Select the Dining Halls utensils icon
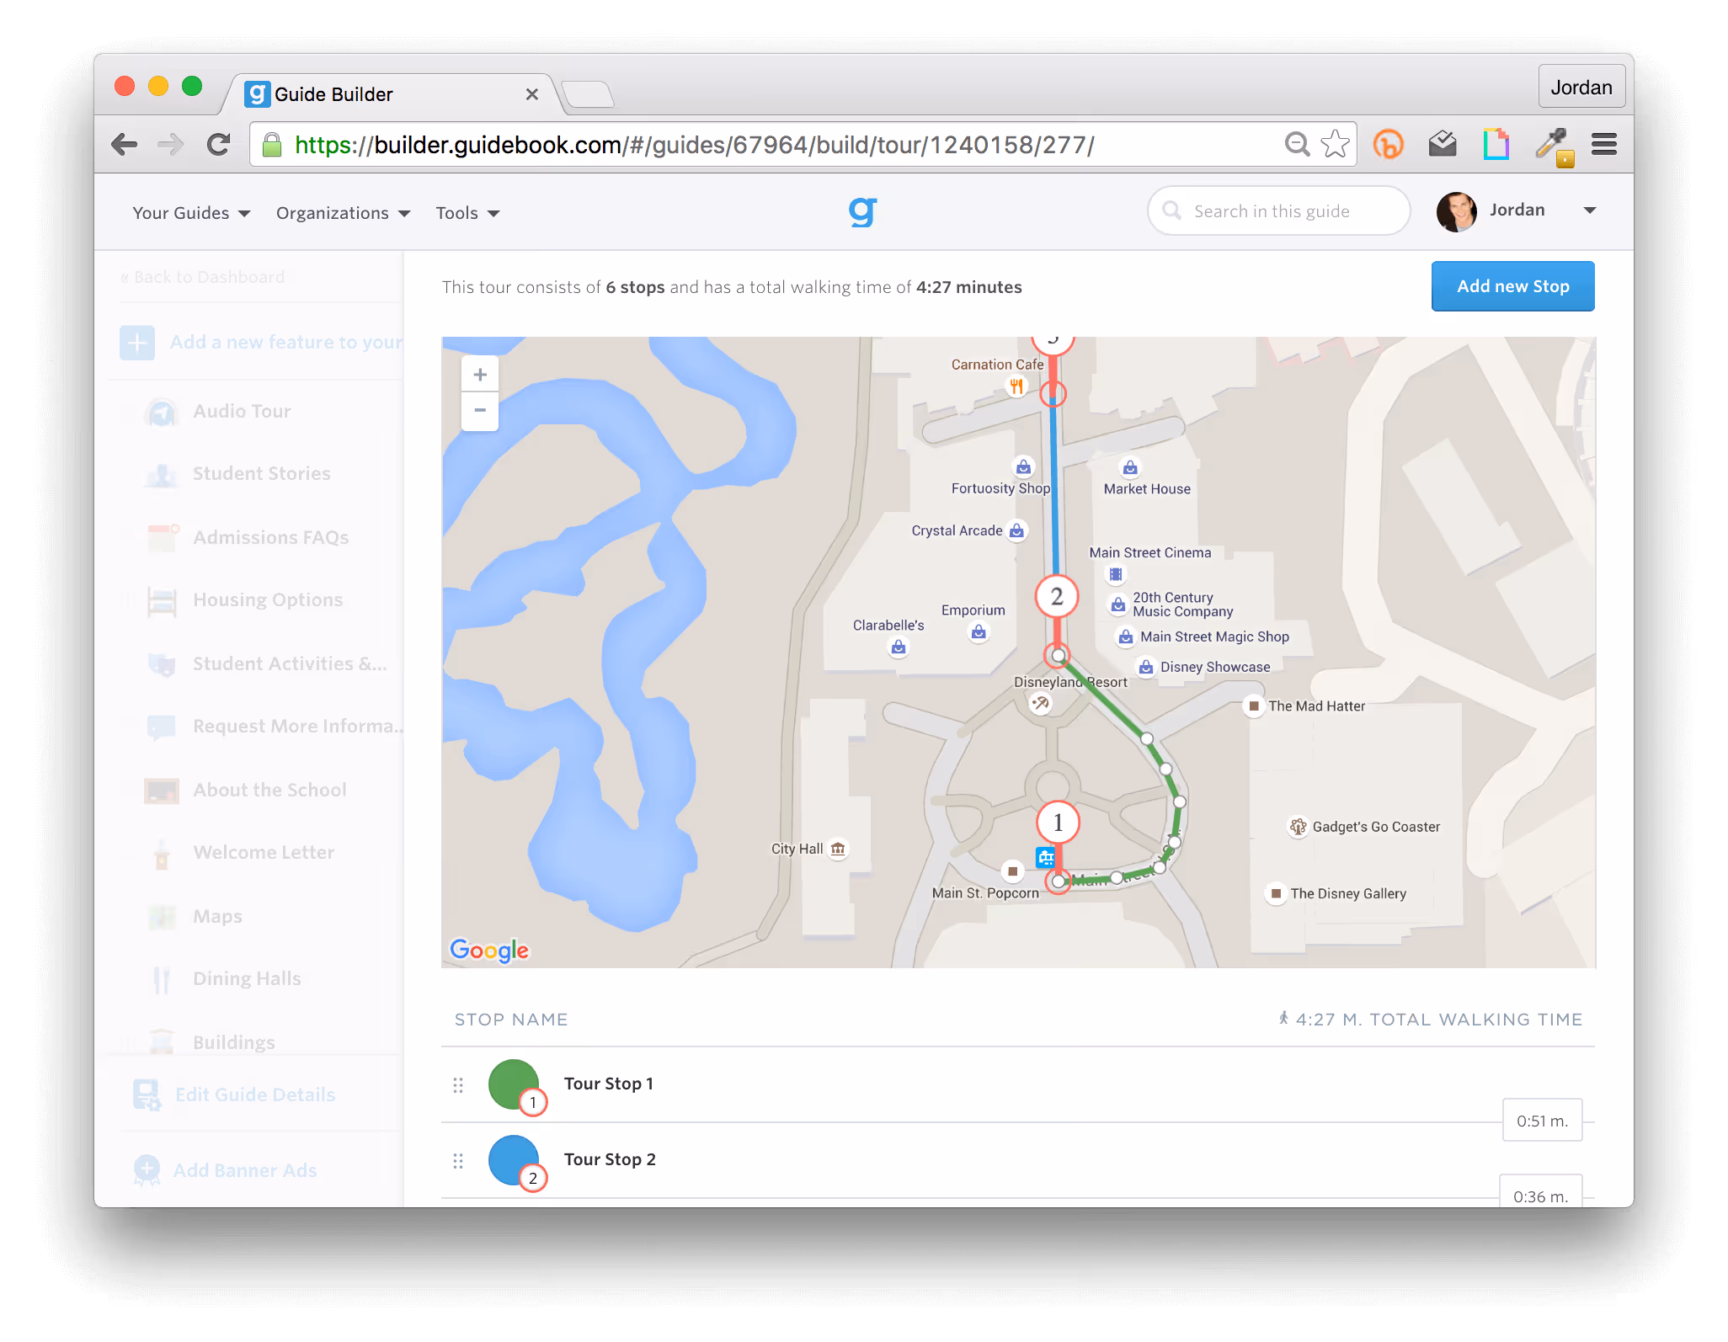 pyautogui.click(x=163, y=979)
